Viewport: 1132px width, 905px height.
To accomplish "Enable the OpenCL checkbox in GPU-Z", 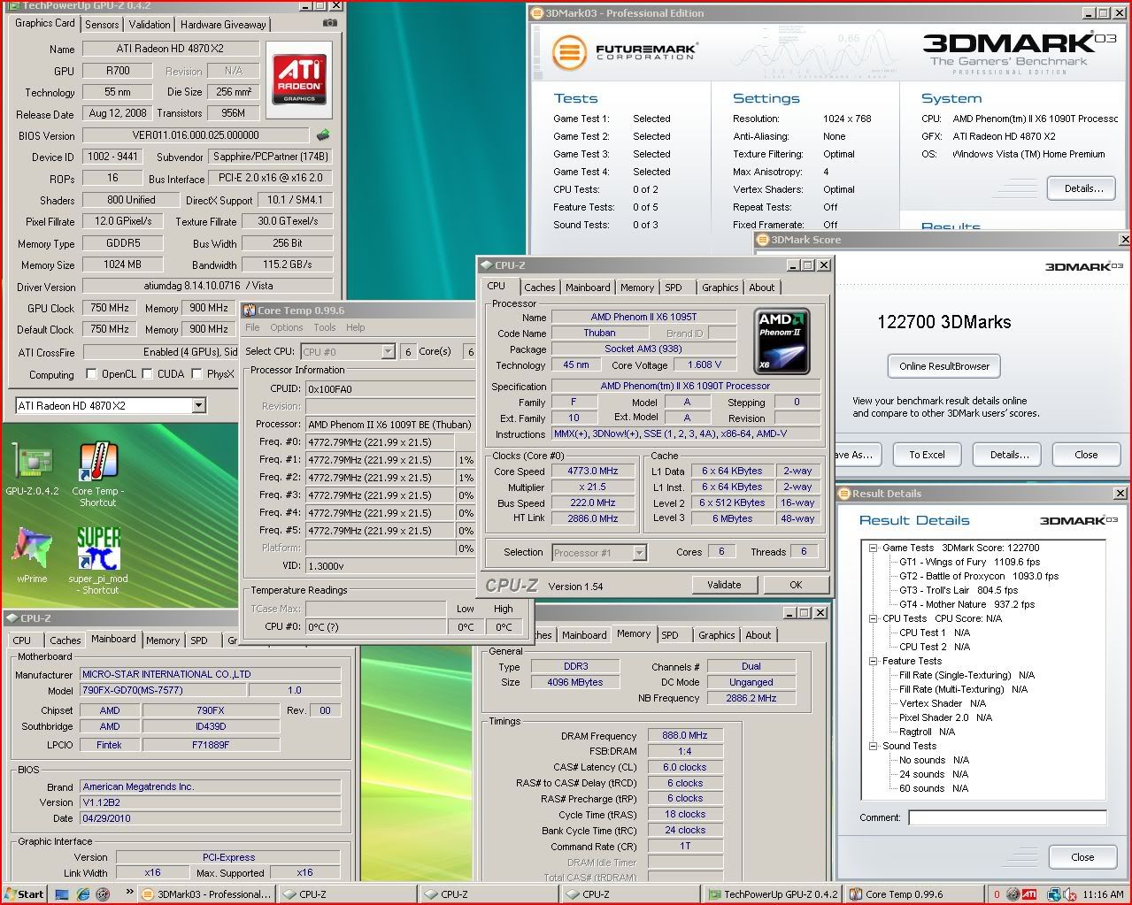I will [90, 374].
